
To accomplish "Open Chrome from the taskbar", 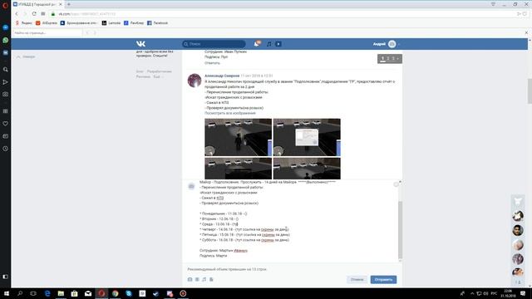I will click(x=115, y=293).
